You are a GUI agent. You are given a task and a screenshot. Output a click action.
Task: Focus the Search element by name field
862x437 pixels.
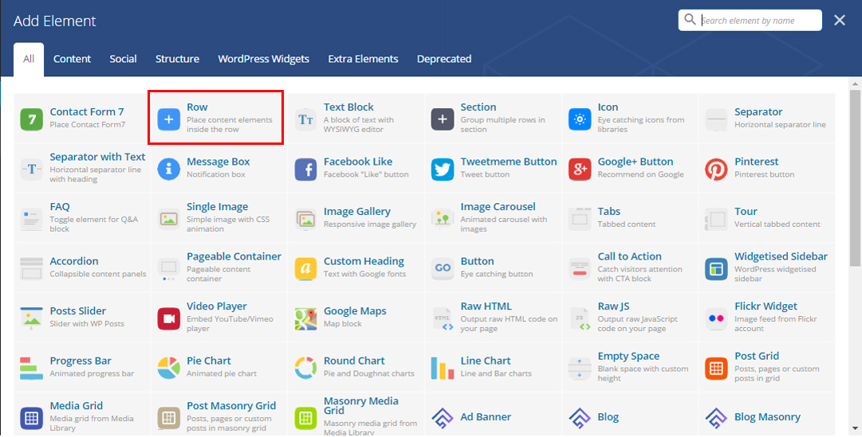750,21
